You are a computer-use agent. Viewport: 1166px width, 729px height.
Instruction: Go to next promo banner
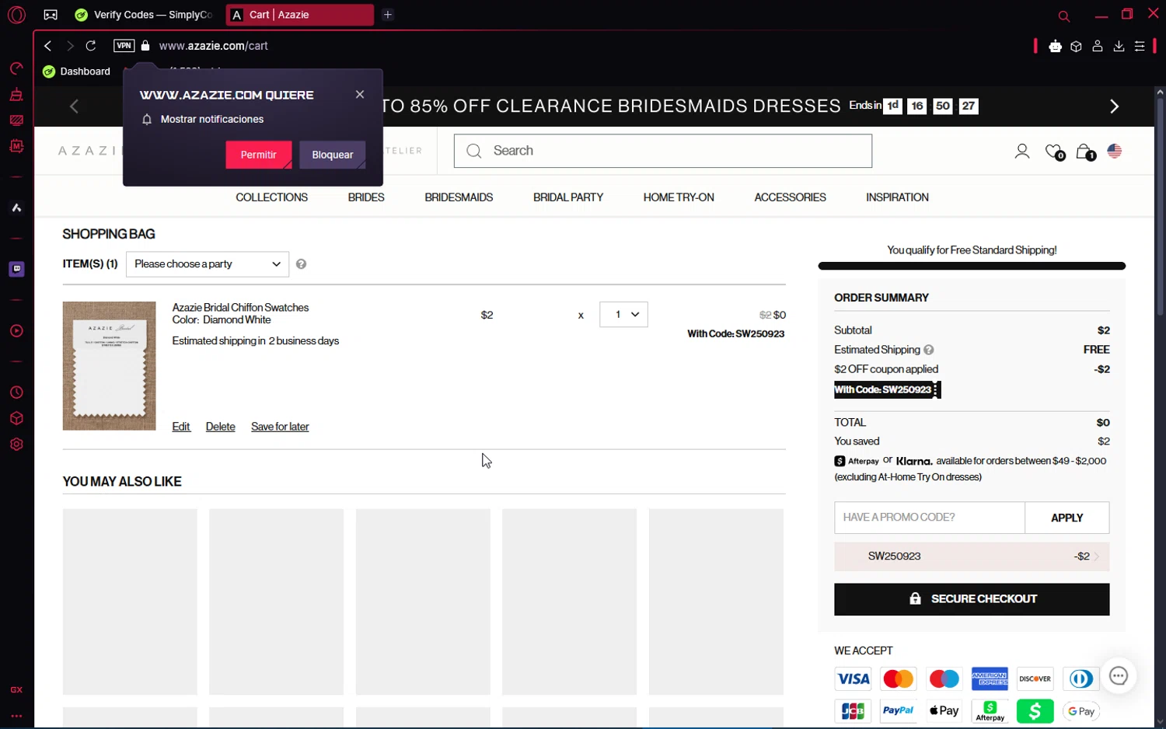coord(1114,106)
